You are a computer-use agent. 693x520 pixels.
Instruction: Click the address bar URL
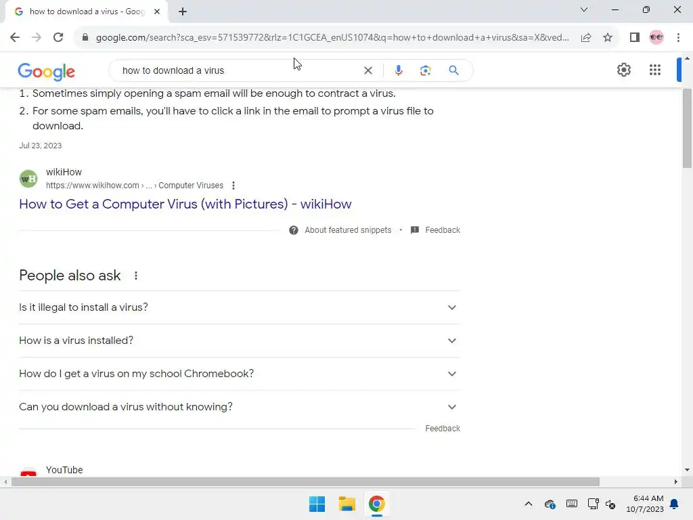[332, 38]
